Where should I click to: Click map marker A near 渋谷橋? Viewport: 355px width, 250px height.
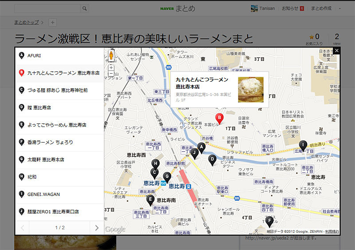[201, 148]
